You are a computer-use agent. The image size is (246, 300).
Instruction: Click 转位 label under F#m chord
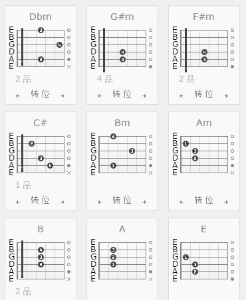(x=203, y=94)
